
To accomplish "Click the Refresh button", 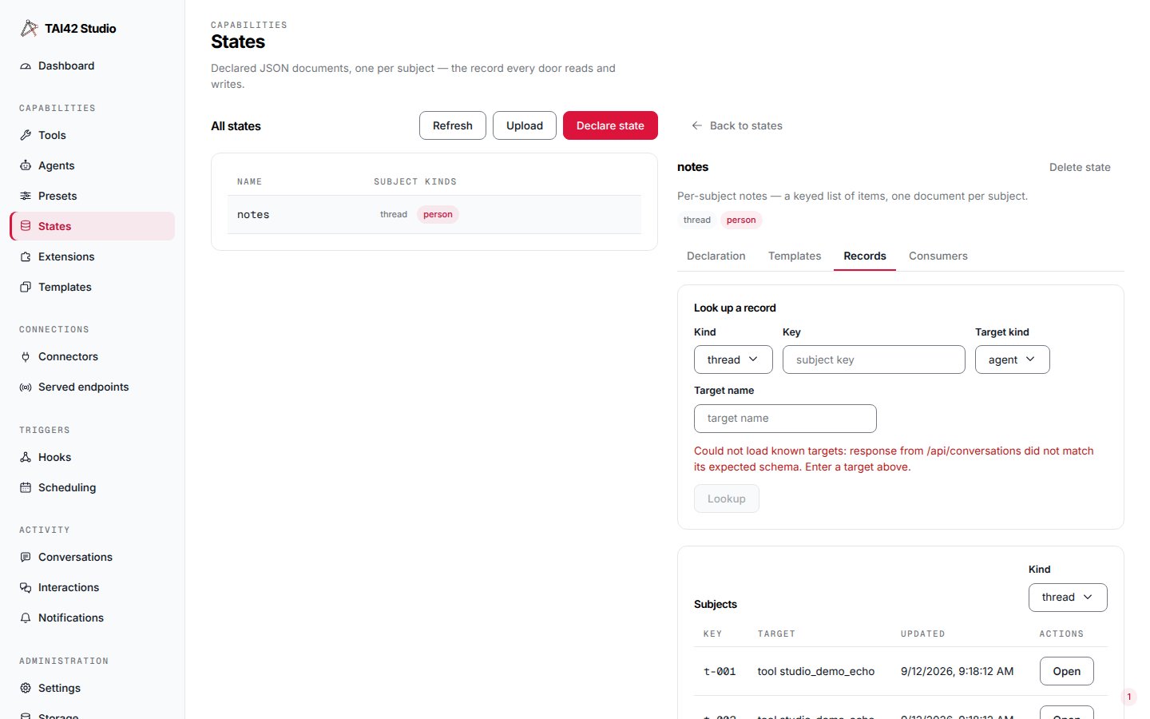I will pos(453,125).
